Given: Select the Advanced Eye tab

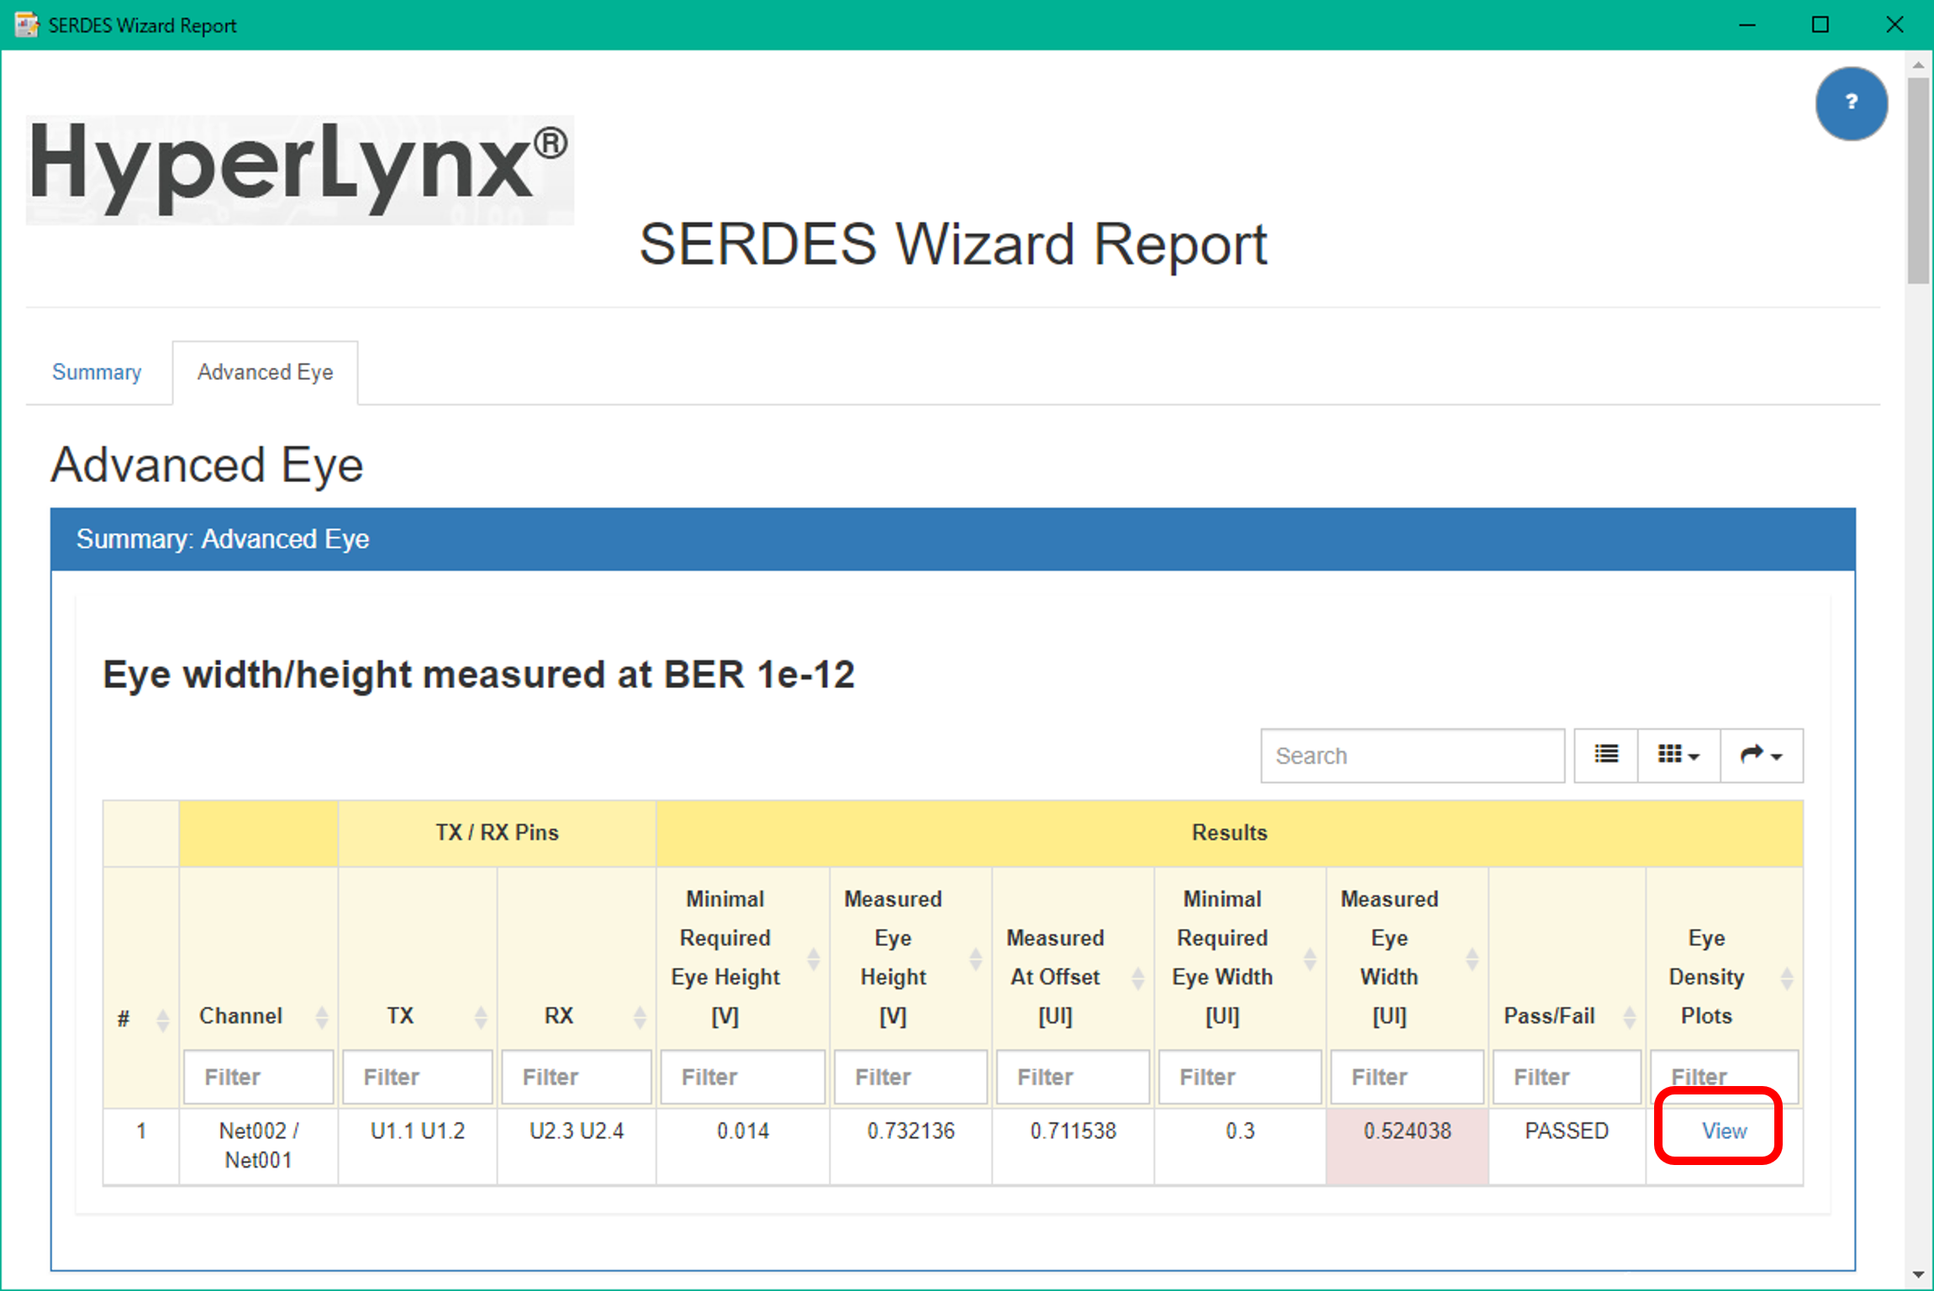Looking at the screenshot, I should coord(266,372).
